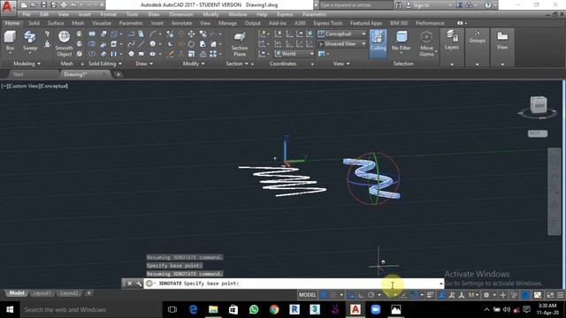Click the keyword search box
This screenshot has height=318, width=566.
(356, 5)
